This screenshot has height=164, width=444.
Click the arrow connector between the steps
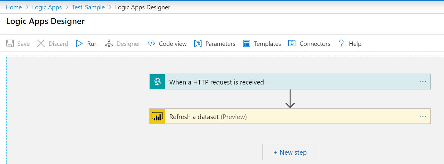pos(290,99)
